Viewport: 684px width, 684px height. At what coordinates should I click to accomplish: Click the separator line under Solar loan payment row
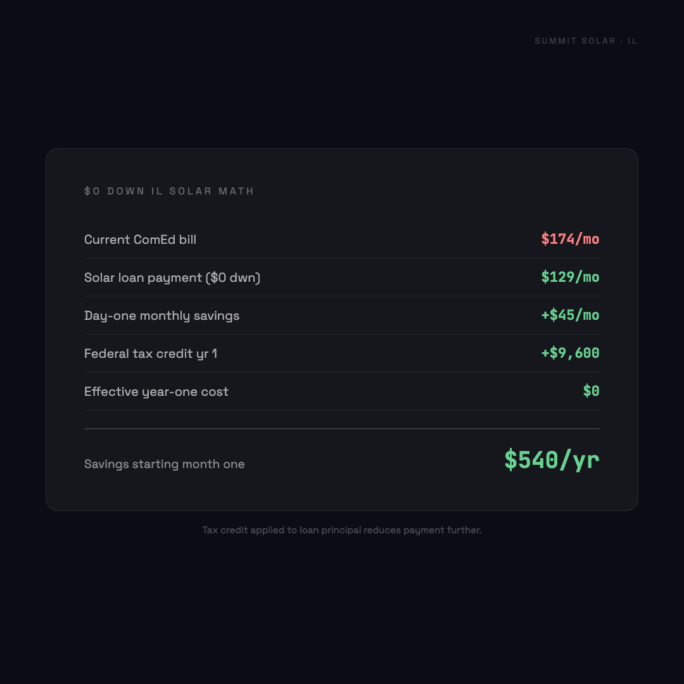342,296
